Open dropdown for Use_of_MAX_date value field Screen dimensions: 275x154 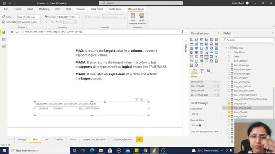point(215,95)
